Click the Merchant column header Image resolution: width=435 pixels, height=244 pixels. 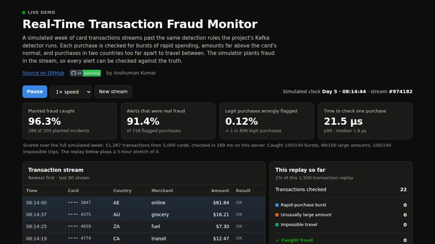(x=162, y=191)
